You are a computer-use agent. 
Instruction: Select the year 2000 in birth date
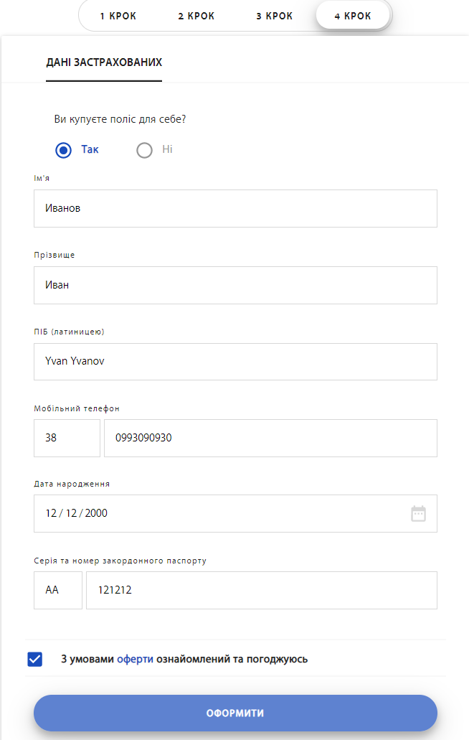pyautogui.click(x=96, y=513)
